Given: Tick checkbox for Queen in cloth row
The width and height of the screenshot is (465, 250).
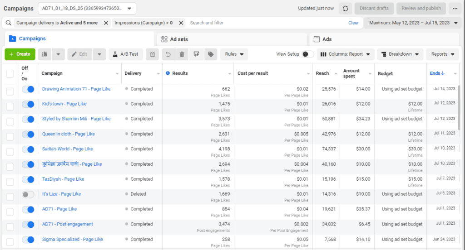Looking at the screenshot, I should 10,136.
